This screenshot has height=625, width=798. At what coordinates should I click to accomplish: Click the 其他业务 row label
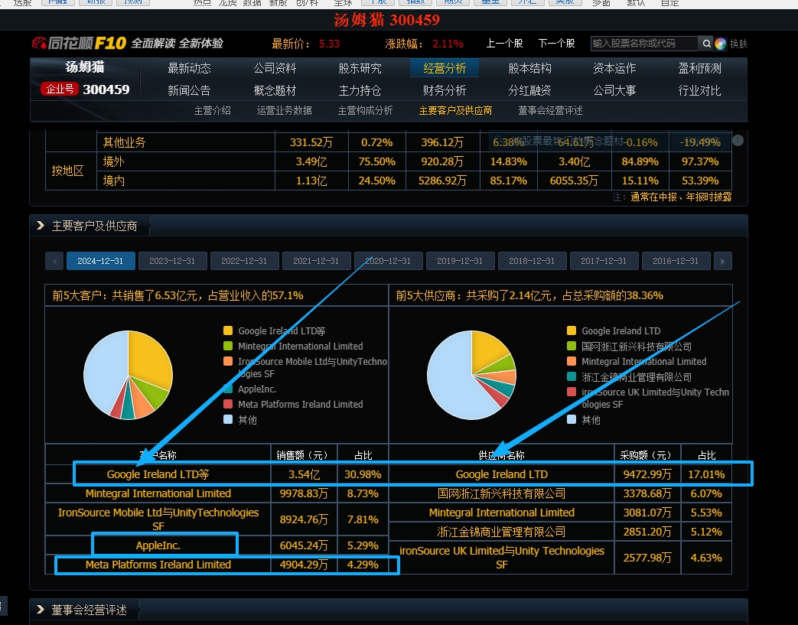point(124,142)
